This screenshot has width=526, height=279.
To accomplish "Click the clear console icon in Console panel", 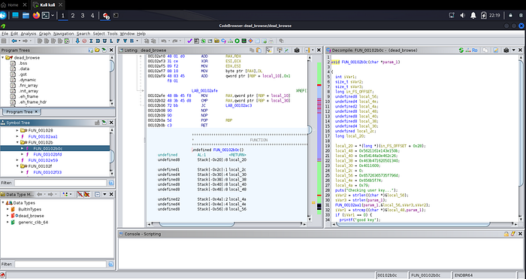I will pyautogui.click(x=513, y=234).
